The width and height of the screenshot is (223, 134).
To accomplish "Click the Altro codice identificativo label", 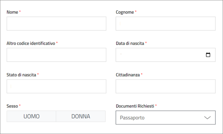I will point(31,43).
